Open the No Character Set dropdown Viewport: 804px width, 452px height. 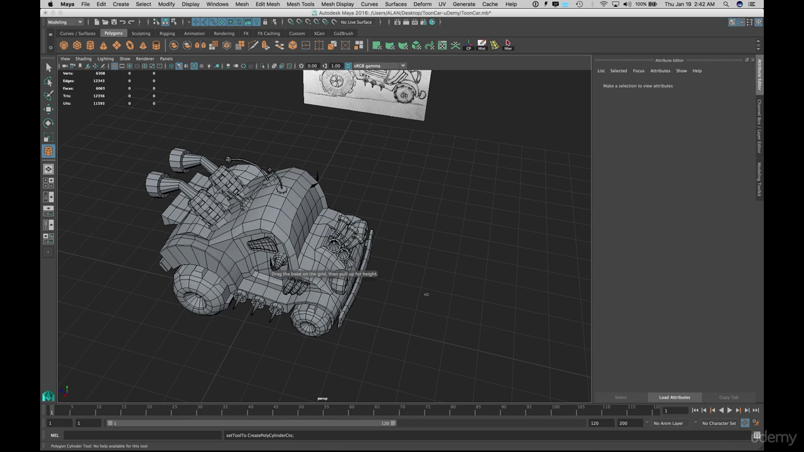(719, 423)
